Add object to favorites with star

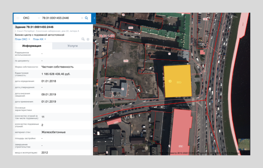pos(88,39)
